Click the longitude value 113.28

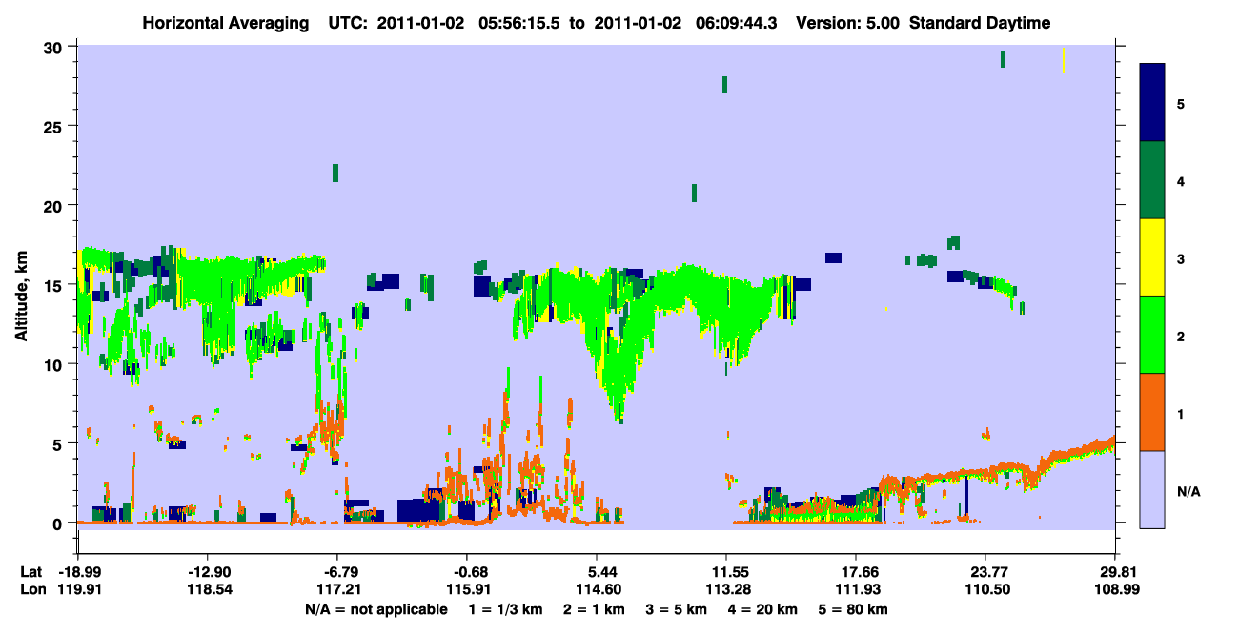[x=726, y=589]
